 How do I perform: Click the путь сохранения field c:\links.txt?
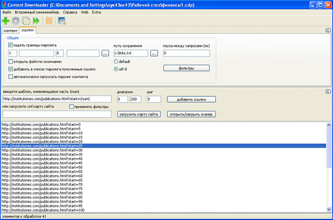[x=131, y=53]
